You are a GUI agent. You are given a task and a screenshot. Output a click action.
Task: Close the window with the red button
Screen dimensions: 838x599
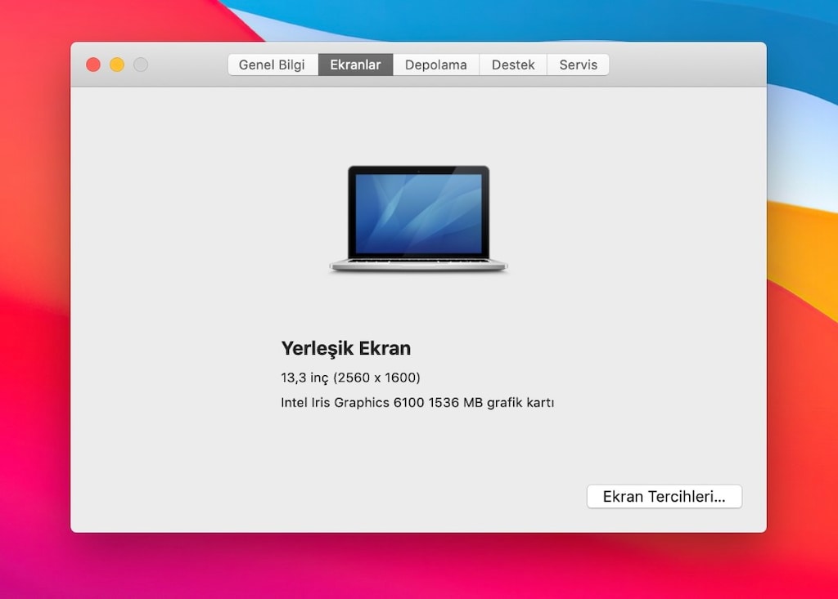coord(93,65)
